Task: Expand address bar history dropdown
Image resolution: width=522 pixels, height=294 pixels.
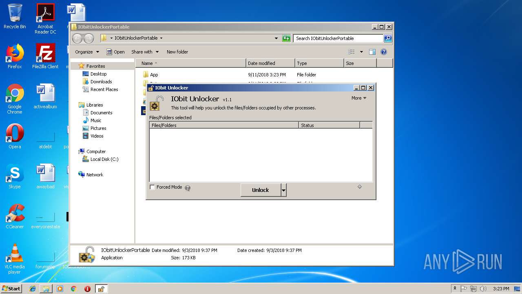Action: pos(276,38)
